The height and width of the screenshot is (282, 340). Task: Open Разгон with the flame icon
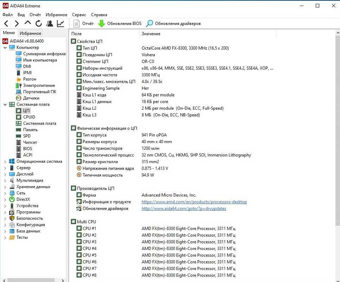click(x=26, y=79)
